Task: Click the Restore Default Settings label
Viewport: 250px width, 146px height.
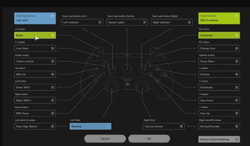Action: coord(215,139)
